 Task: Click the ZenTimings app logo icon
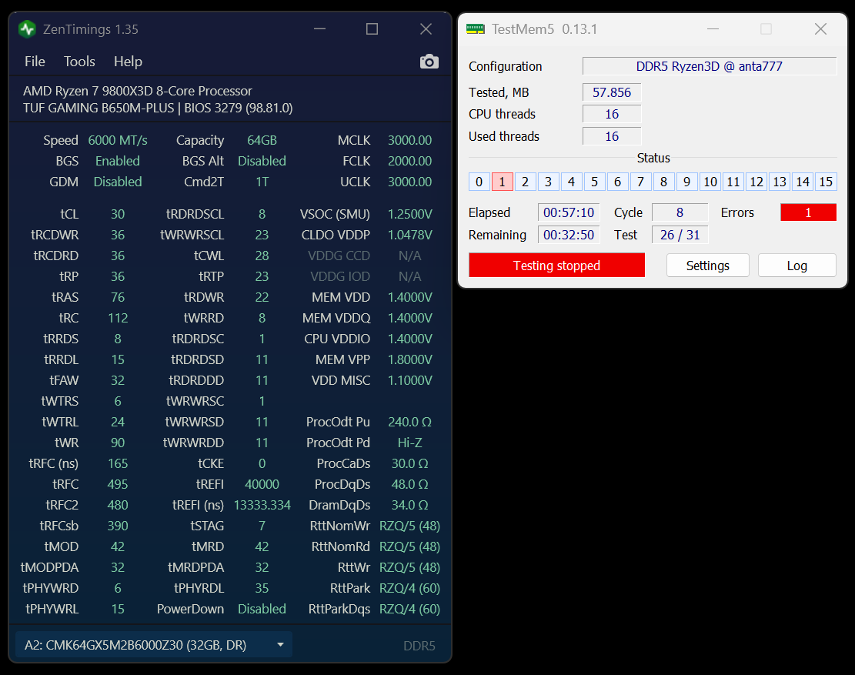coord(27,29)
